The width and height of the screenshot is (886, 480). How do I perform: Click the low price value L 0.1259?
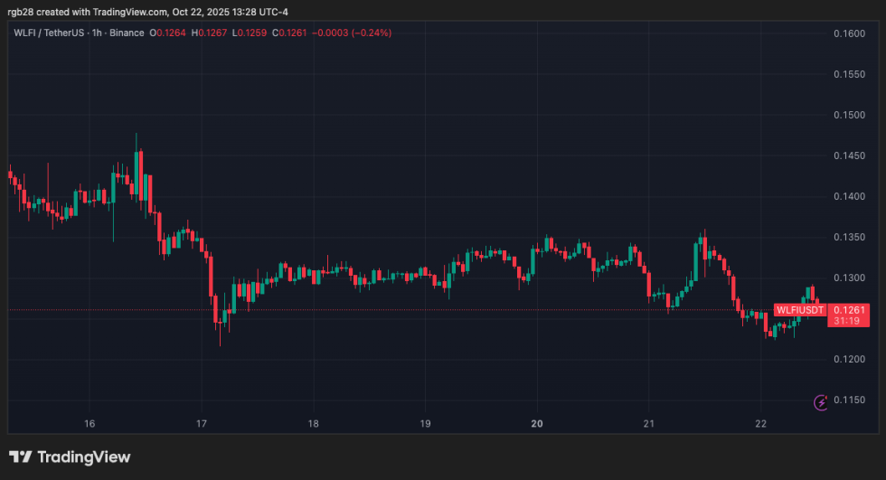[250, 33]
